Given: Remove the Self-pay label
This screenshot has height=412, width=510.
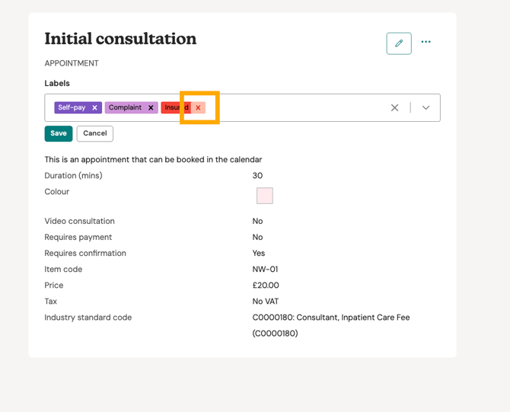Looking at the screenshot, I should coord(95,108).
